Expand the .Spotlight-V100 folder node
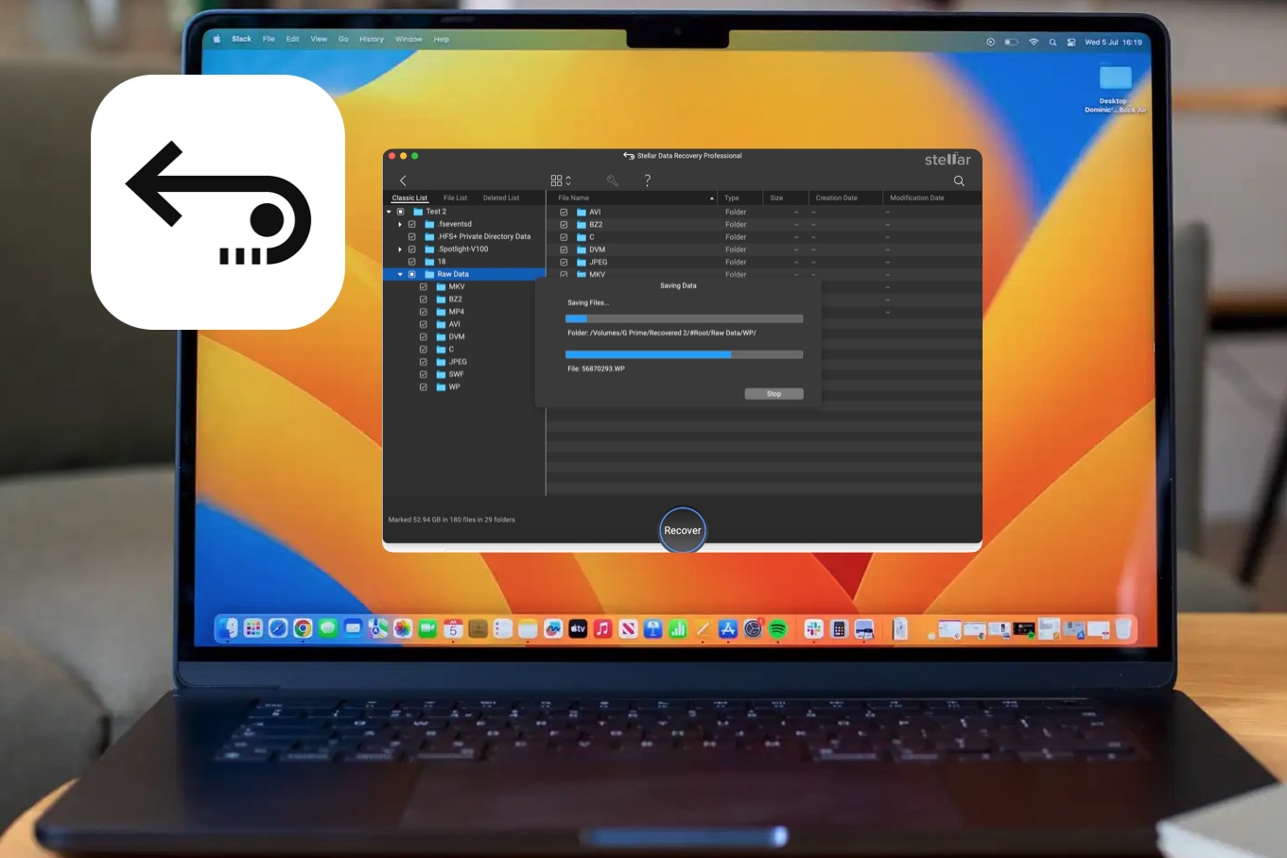1287x858 pixels. pyautogui.click(x=400, y=249)
